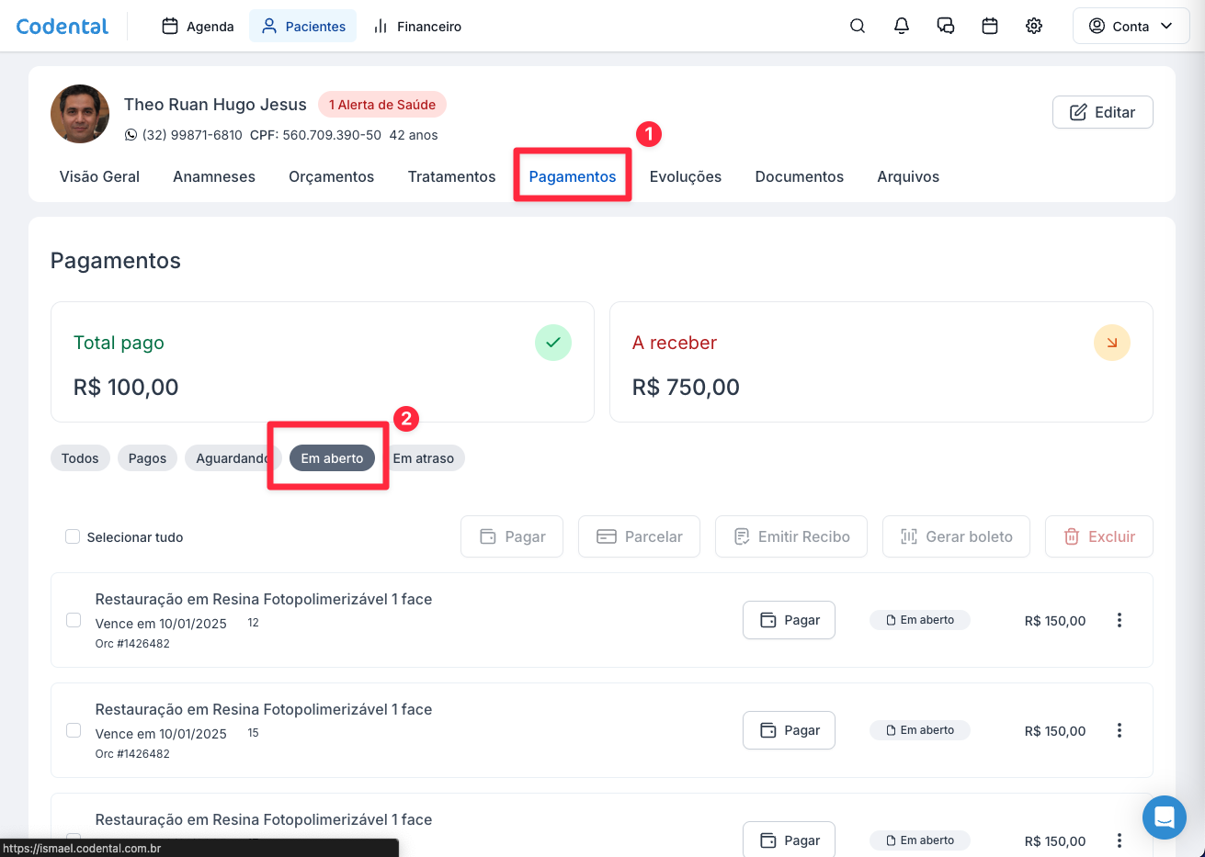Expand the Conta account dropdown
This screenshot has width=1205, height=857.
click(1131, 26)
